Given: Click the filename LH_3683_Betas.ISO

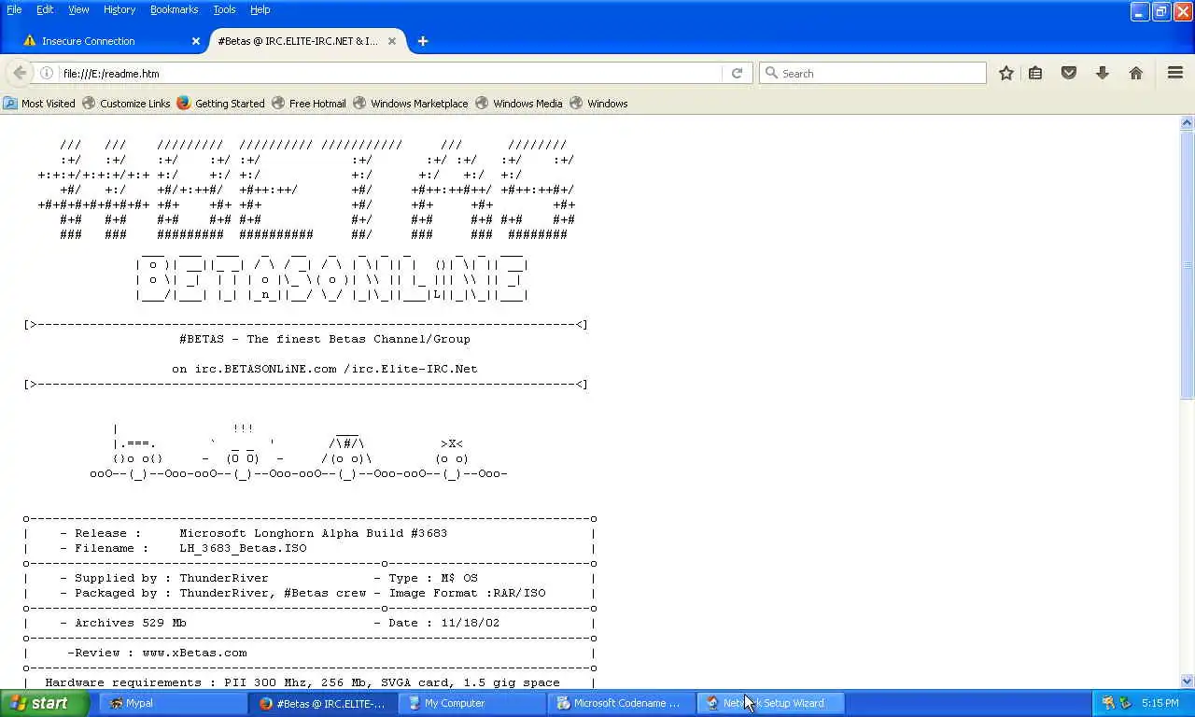Looking at the screenshot, I should [243, 548].
